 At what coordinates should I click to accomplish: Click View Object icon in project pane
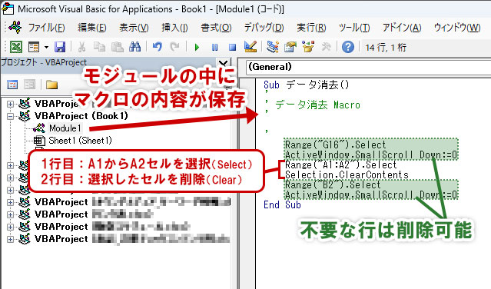coord(30,85)
